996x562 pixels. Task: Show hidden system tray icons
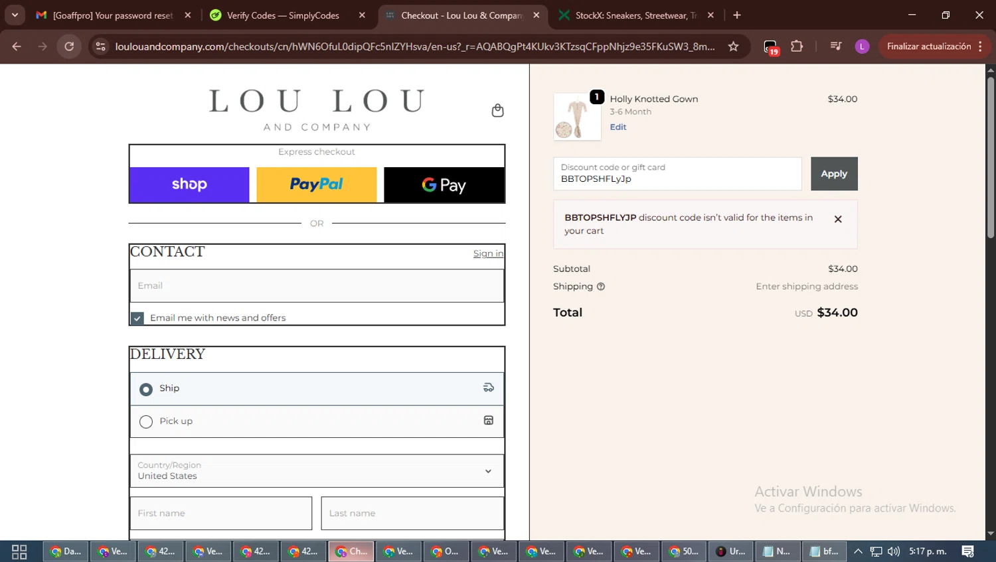click(x=858, y=551)
